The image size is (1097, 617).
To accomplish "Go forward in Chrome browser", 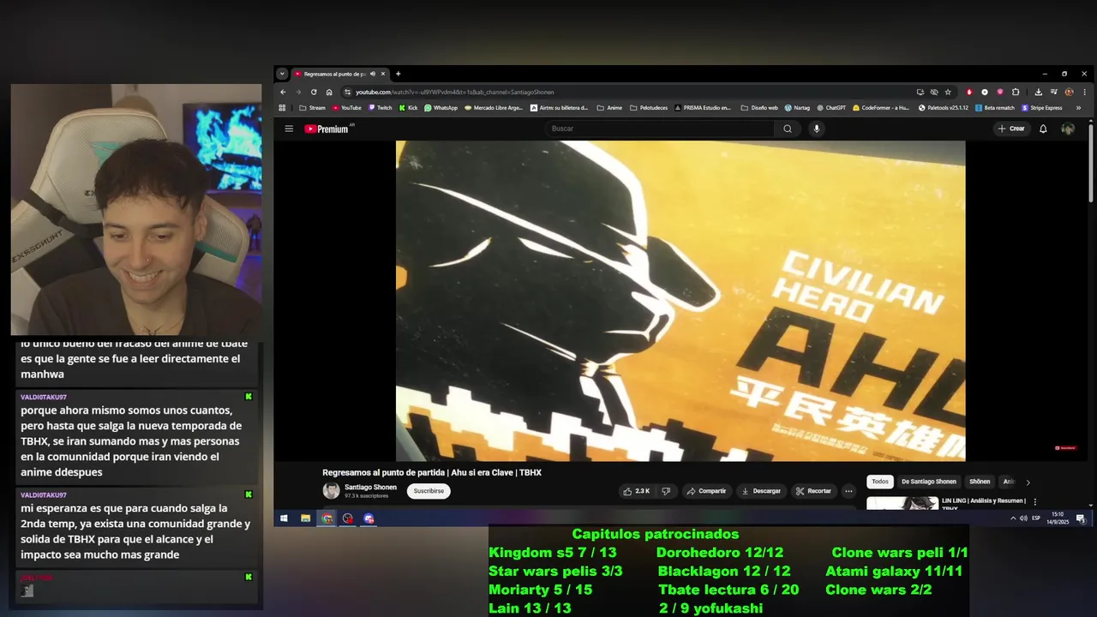I will [x=298, y=92].
